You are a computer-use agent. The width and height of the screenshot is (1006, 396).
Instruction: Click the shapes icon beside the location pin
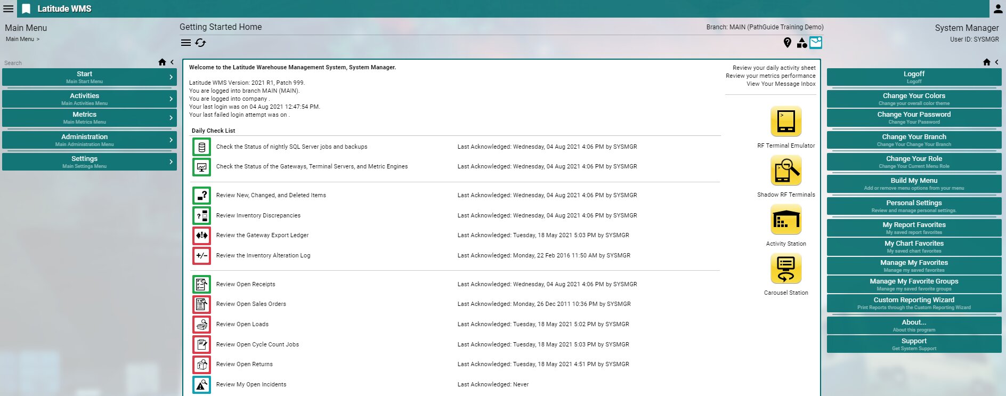coord(801,43)
